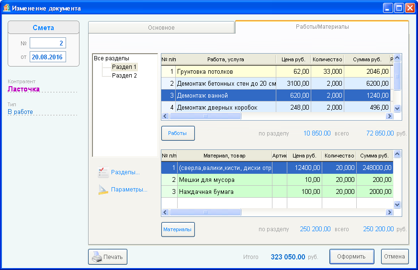Click price cell 248,00
This screenshot has height=270, width=418.
click(293, 107)
